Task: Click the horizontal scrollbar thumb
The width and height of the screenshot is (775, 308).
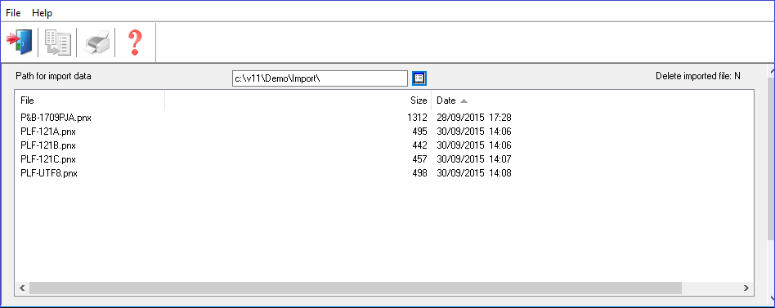Action: tap(356, 288)
